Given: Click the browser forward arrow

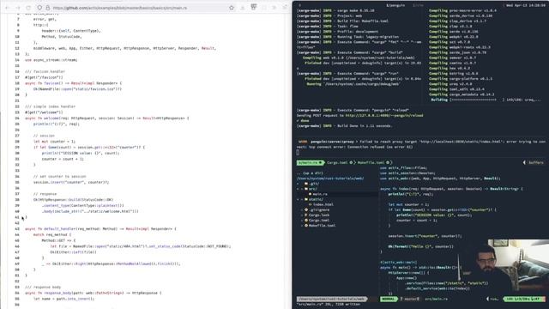Looking at the screenshot, I should coord(17,8).
